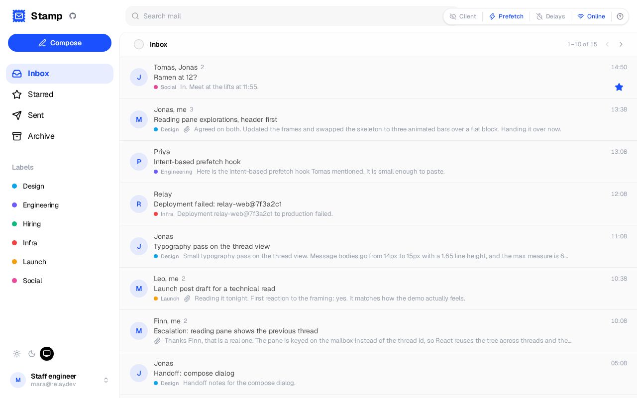Filter by the Social label

click(x=60, y=281)
